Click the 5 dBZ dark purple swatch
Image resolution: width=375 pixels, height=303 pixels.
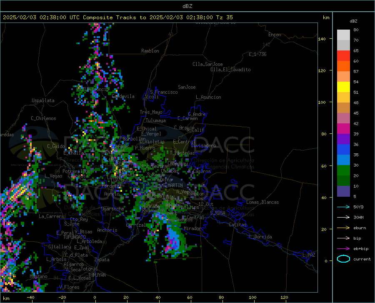(x=343, y=191)
